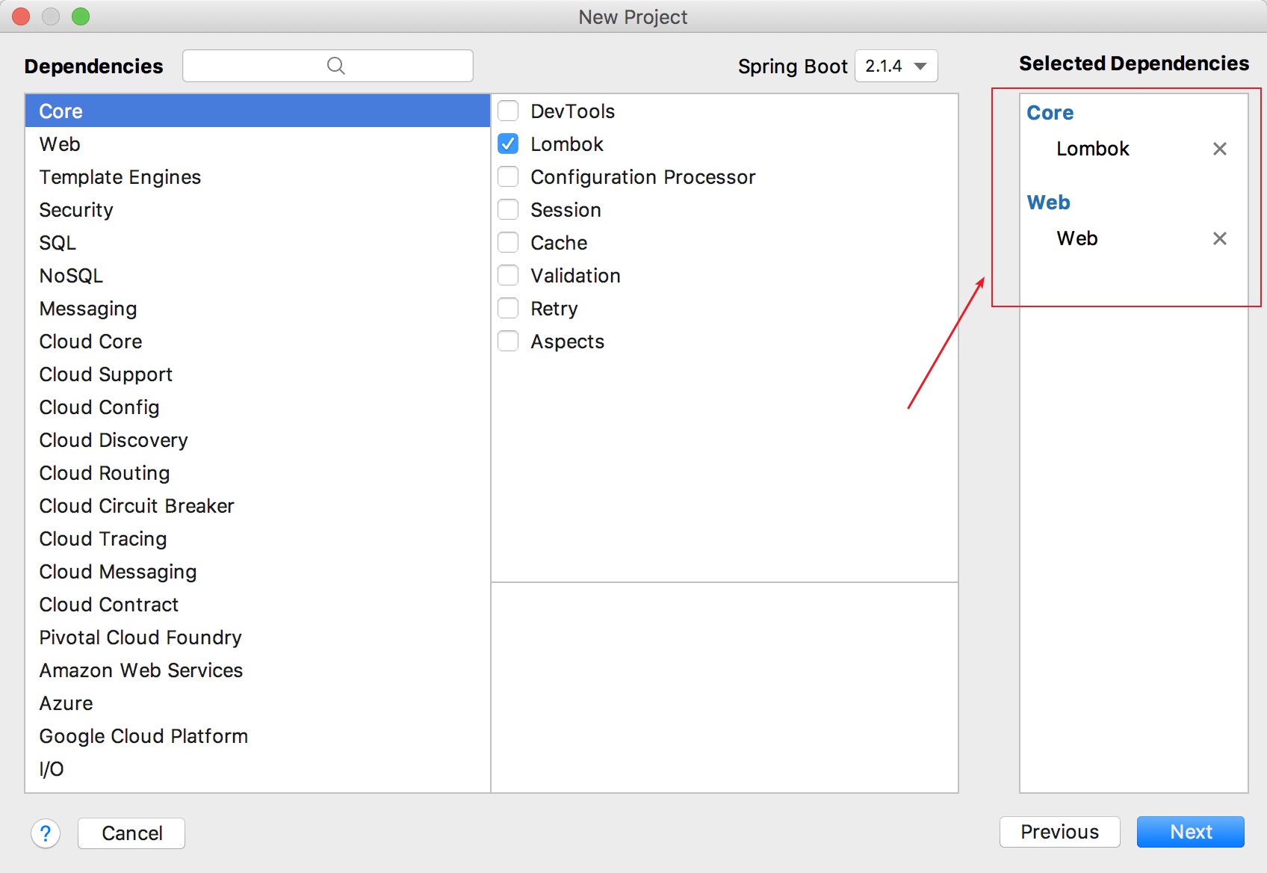Click the green maximize window button

[x=81, y=16]
